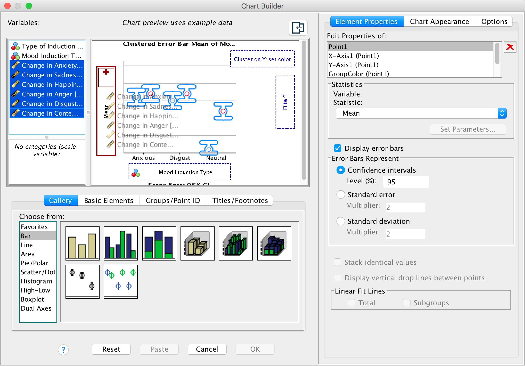This screenshot has width=525, height=366.
Task: Open the Statistic Mean dropdown
Action: coord(421,113)
